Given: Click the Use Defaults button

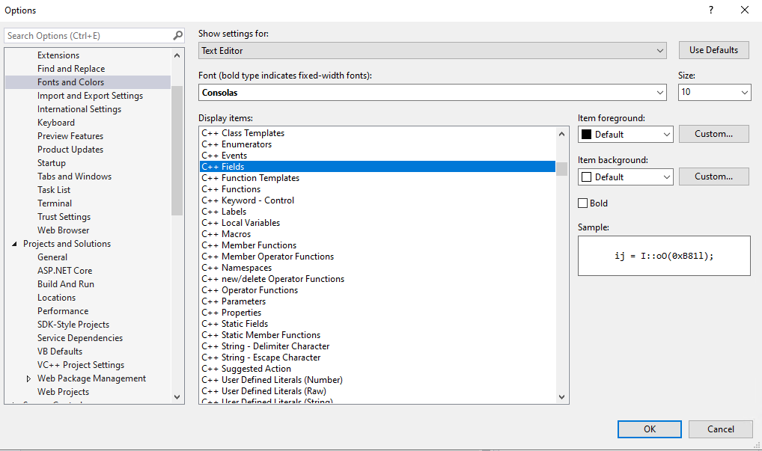Looking at the screenshot, I should point(713,50).
